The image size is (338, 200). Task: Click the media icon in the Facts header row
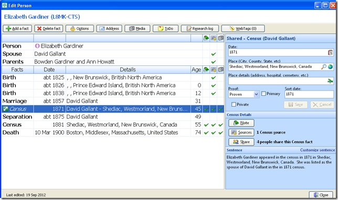point(220,70)
